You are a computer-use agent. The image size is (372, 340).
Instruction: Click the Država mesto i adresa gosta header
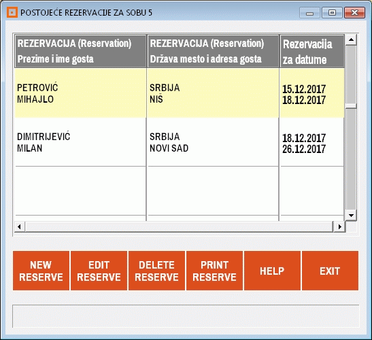[x=213, y=51]
